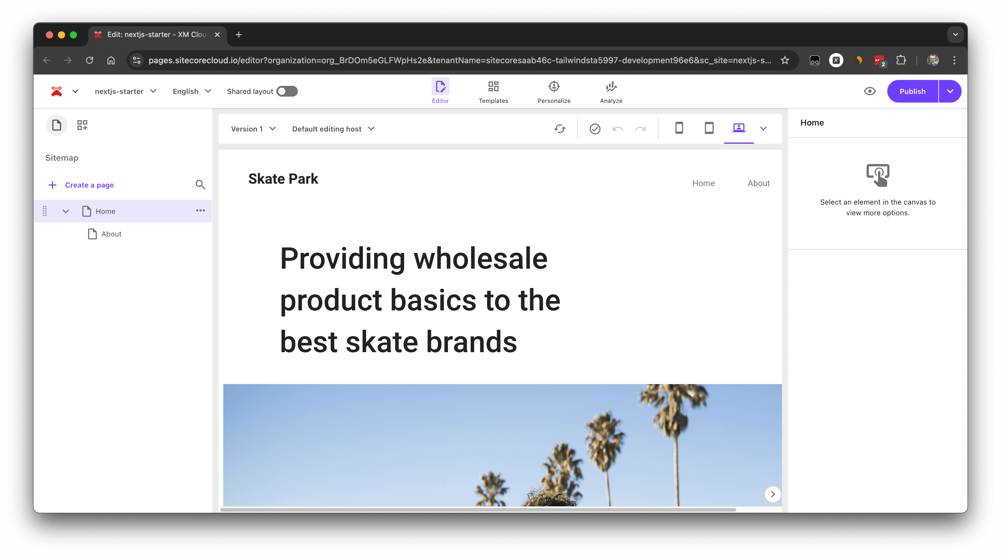The height and width of the screenshot is (557, 1001).
Task: Open the Home page three-dots menu
Action: (200, 211)
